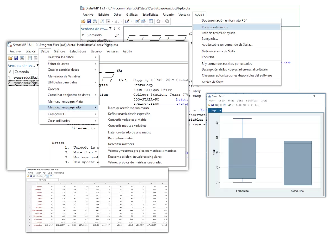Pin the back Ventana de rev... panel
Viewport: 332px width, 237px height.
[114, 28]
